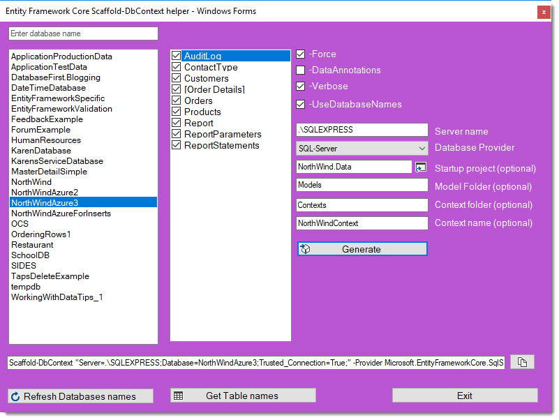Click the Exit button
559x420 pixels.
465,396
